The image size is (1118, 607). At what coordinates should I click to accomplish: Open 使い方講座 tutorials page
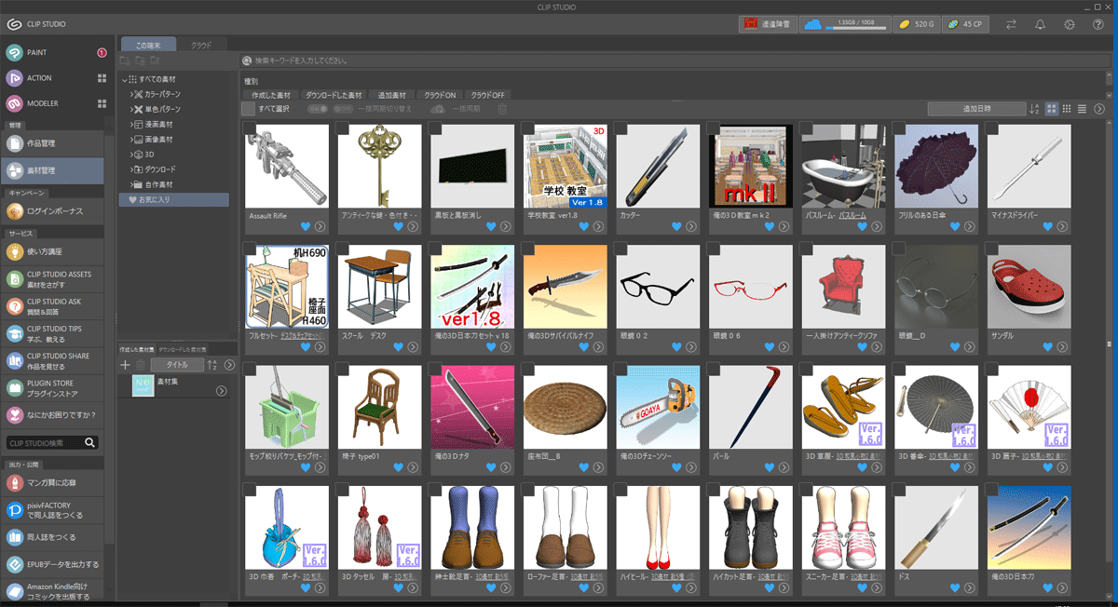(54, 251)
